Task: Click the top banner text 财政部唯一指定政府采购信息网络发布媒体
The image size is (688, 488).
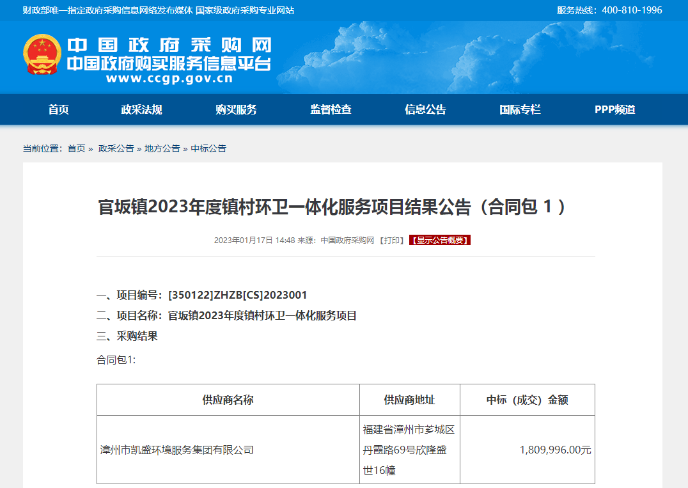Action: point(108,10)
